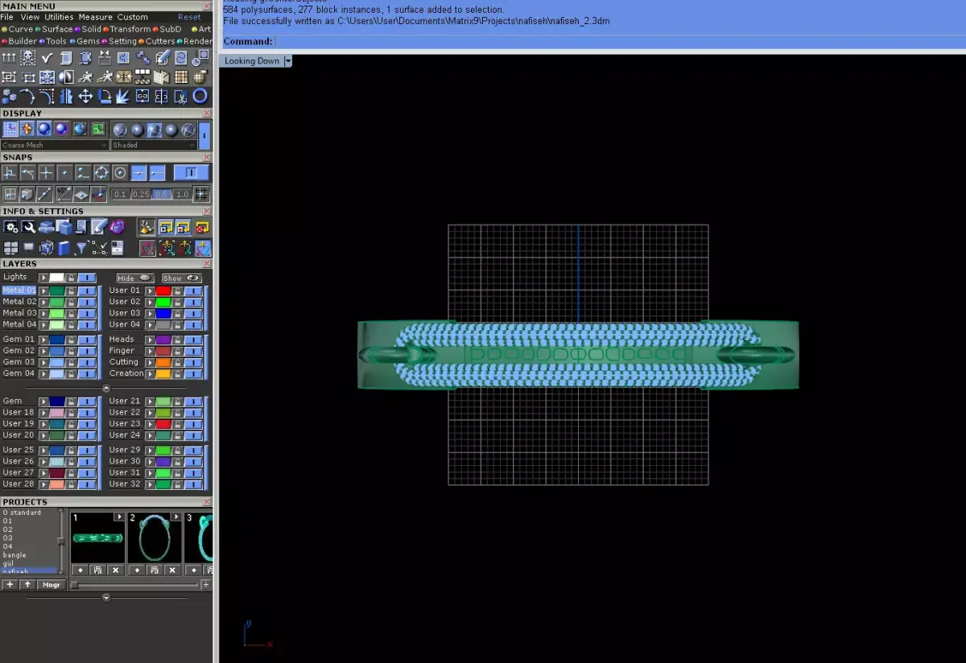Click the Hide button in Layers
966x663 pixels.
[x=134, y=278]
